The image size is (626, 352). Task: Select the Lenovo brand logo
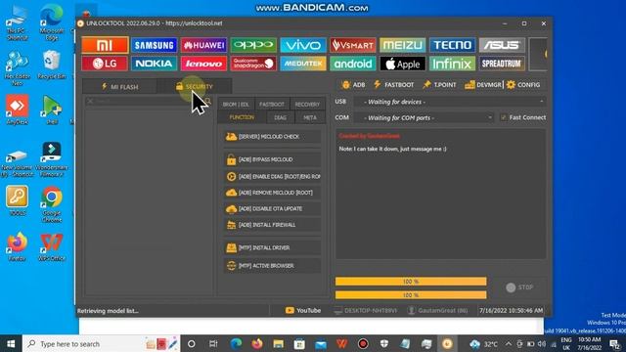tap(203, 64)
